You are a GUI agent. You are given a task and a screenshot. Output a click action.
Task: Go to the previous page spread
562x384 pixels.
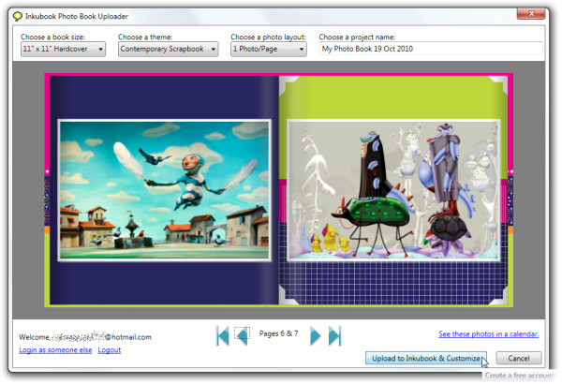[x=243, y=335]
